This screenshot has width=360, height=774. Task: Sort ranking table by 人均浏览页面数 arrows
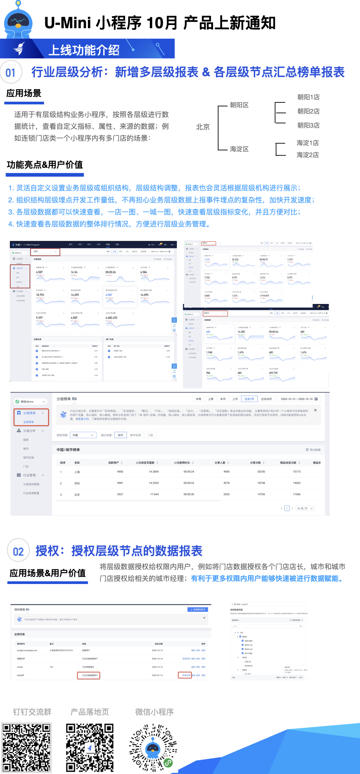tap(157, 463)
